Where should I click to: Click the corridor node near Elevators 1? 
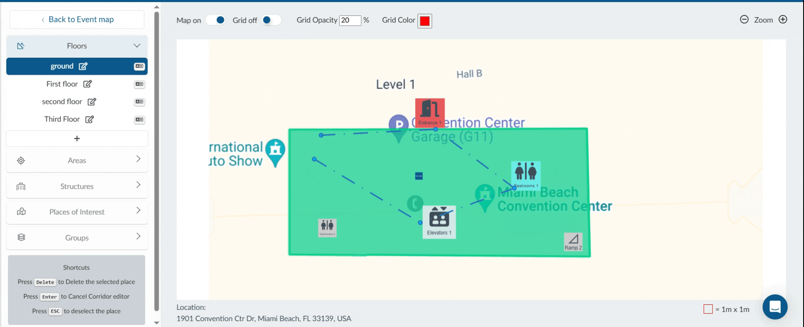[x=420, y=223]
